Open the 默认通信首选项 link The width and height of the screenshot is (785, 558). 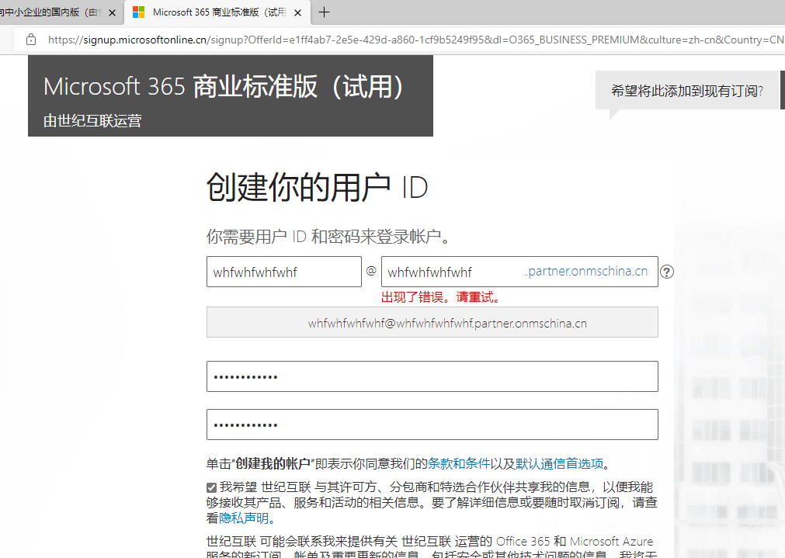tap(559, 464)
